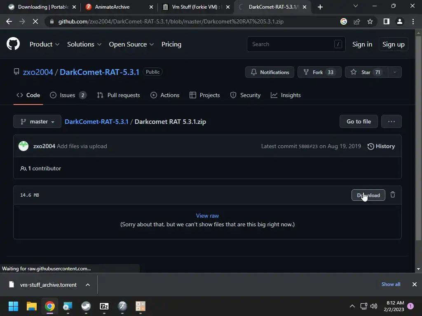Click the zxo2004 avatar in the commit row
Viewport: 422px width, 316px height.
coord(23,146)
